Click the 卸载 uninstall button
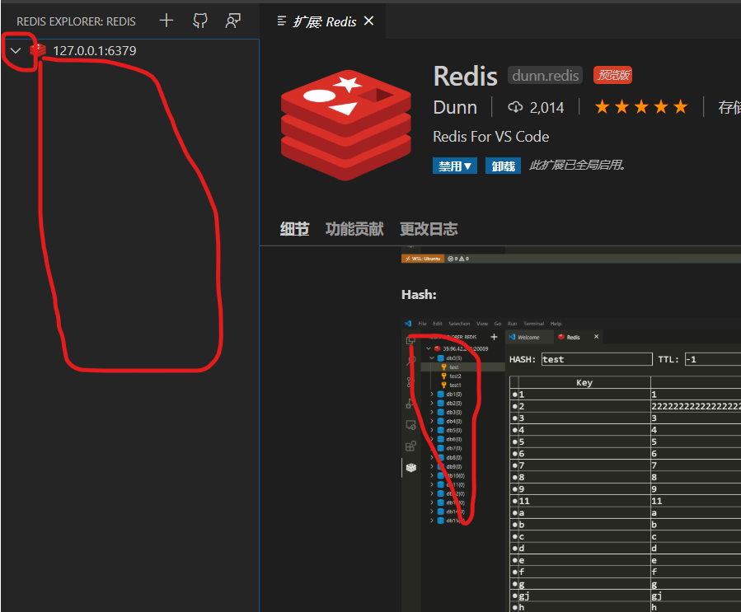 point(504,166)
